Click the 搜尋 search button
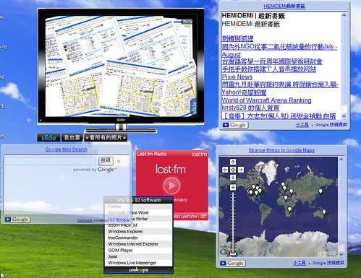This screenshot has height=278, width=361. point(106,160)
